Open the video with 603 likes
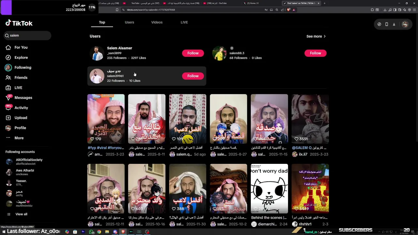 click(x=147, y=188)
